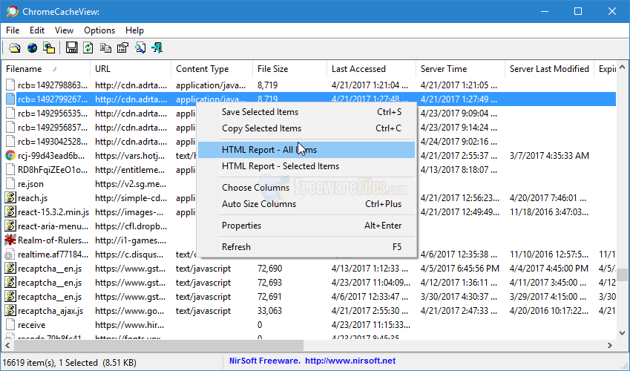
Task: Sort by Server Time column header
Action: coord(461,69)
